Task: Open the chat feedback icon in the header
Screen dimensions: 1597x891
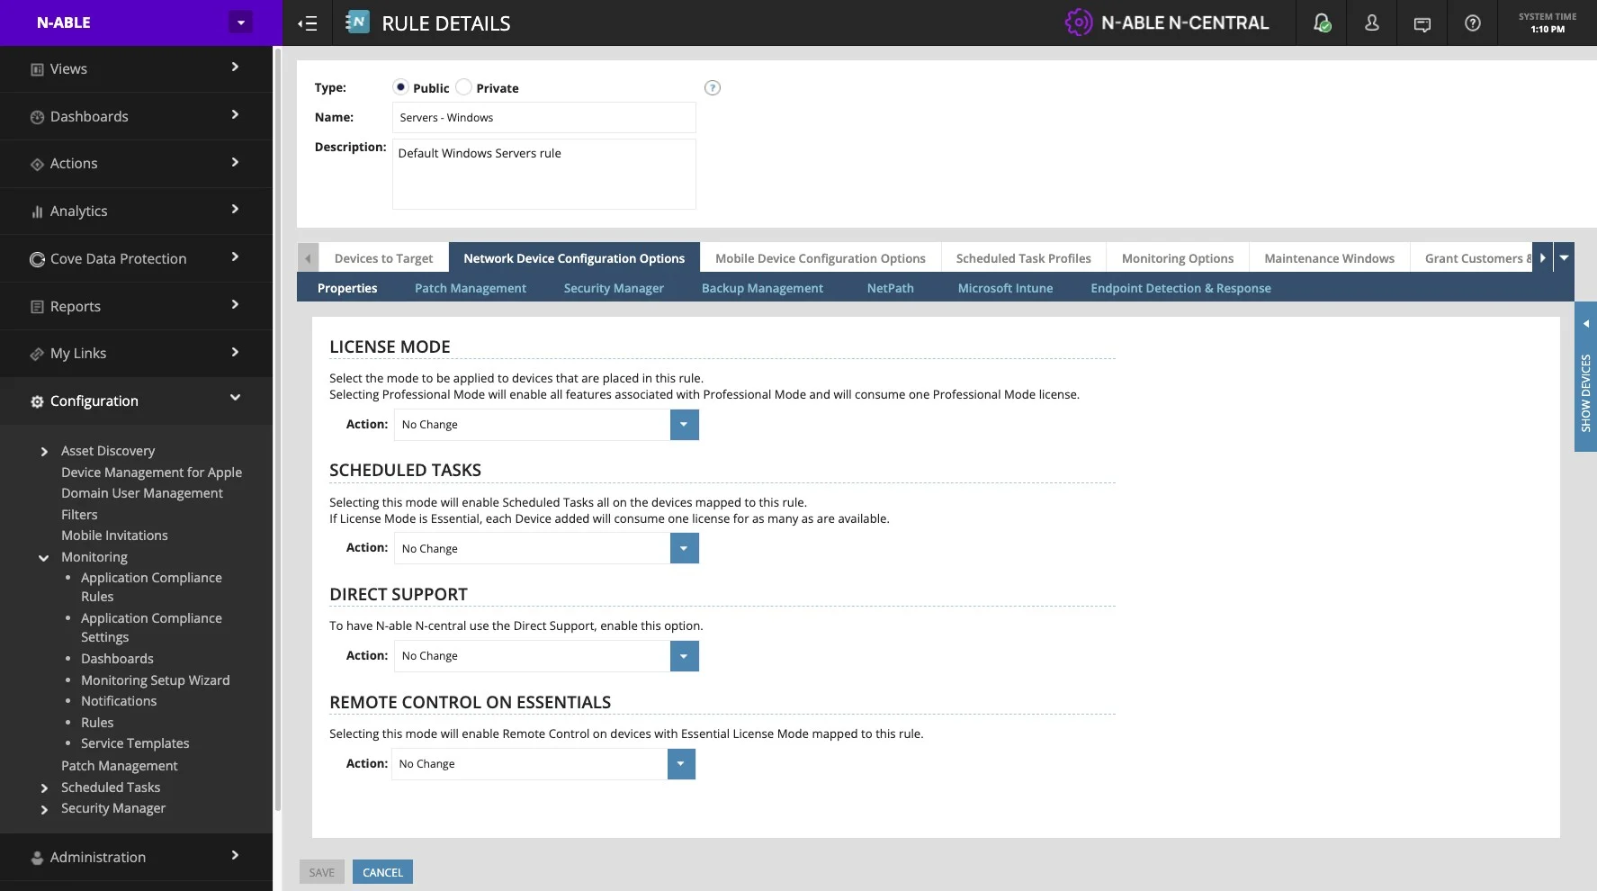Action: tap(1422, 24)
